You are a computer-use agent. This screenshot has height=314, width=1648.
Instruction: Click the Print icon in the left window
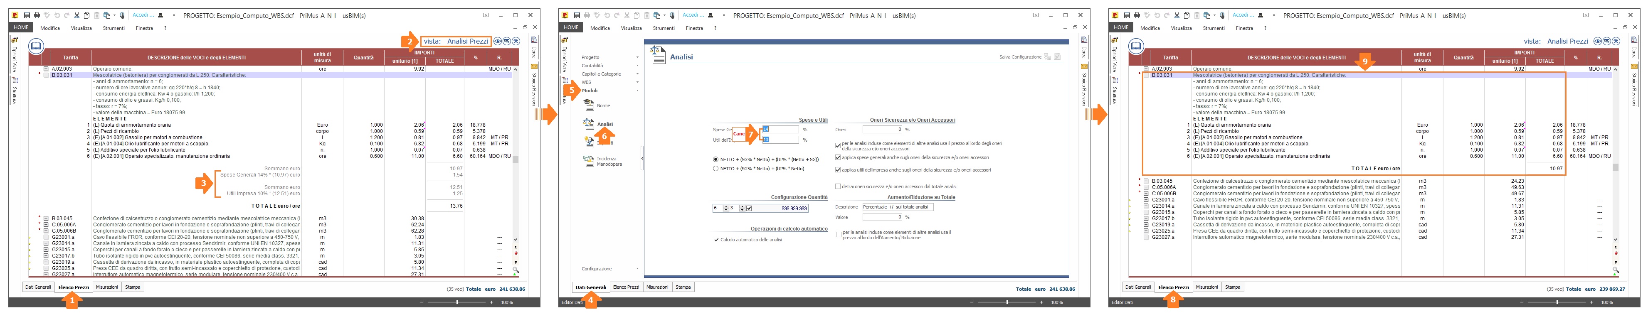37,15
